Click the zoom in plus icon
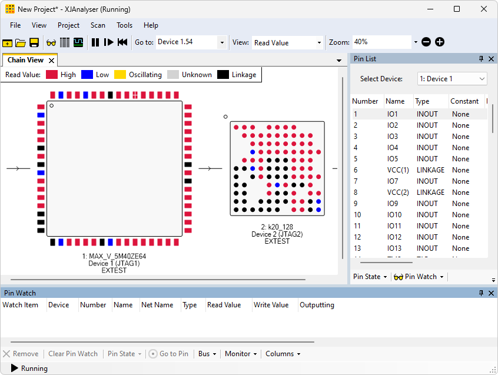Screen dimensions: 498x375 [x=440, y=42]
